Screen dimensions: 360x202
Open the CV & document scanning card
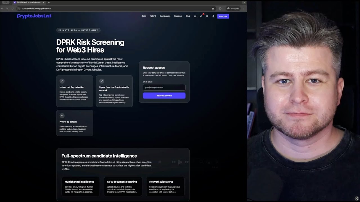[x=123, y=187]
